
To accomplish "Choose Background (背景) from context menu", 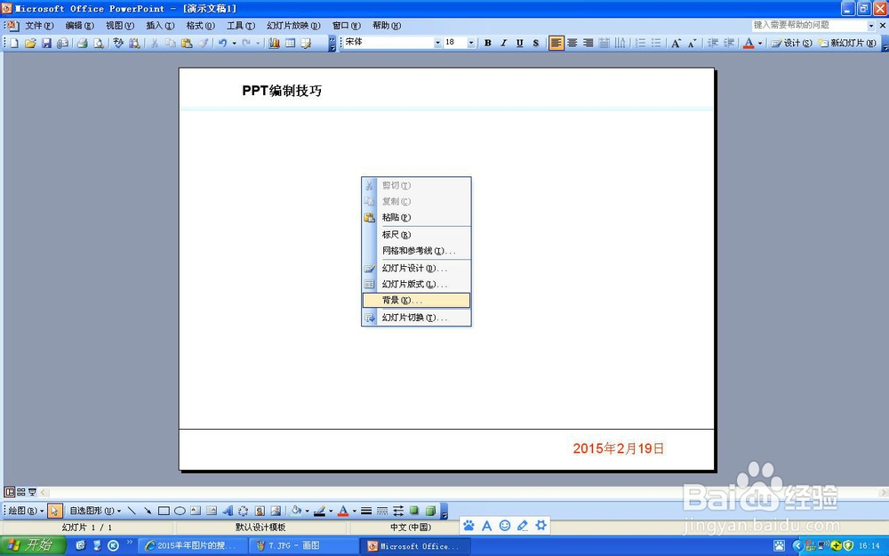I will (x=416, y=300).
